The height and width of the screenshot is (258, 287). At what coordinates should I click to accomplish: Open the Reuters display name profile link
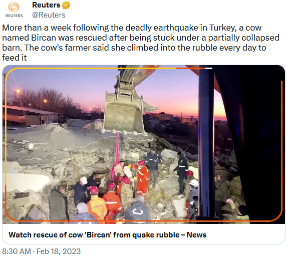click(x=46, y=5)
